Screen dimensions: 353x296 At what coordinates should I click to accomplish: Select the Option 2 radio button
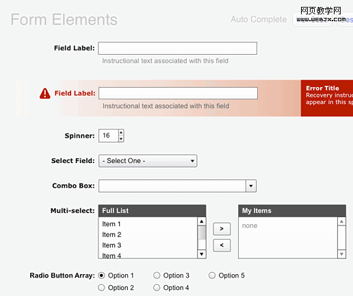point(101,288)
